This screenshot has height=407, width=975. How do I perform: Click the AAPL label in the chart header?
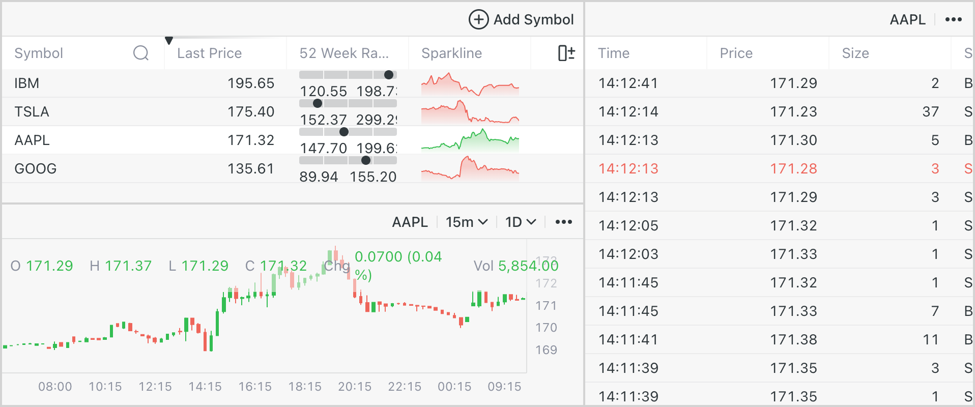(x=410, y=222)
